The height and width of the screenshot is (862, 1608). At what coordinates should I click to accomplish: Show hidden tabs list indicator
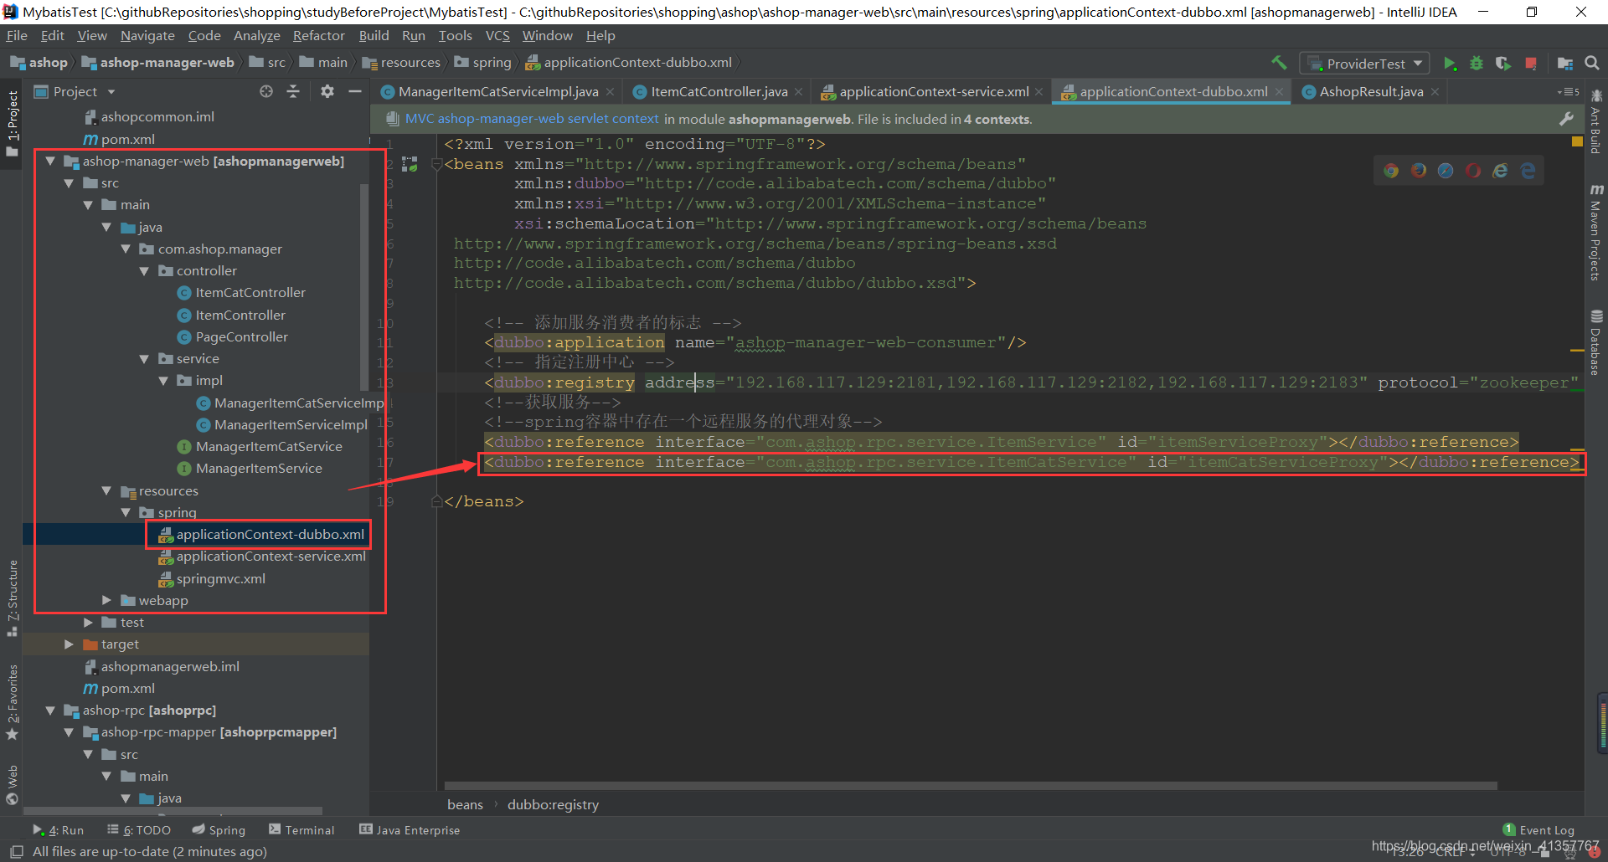click(1568, 92)
